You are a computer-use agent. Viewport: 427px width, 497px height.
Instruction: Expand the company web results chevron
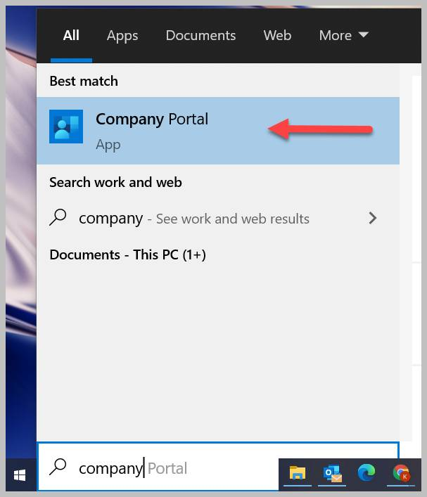pyautogui.click(x=373, y=218)
